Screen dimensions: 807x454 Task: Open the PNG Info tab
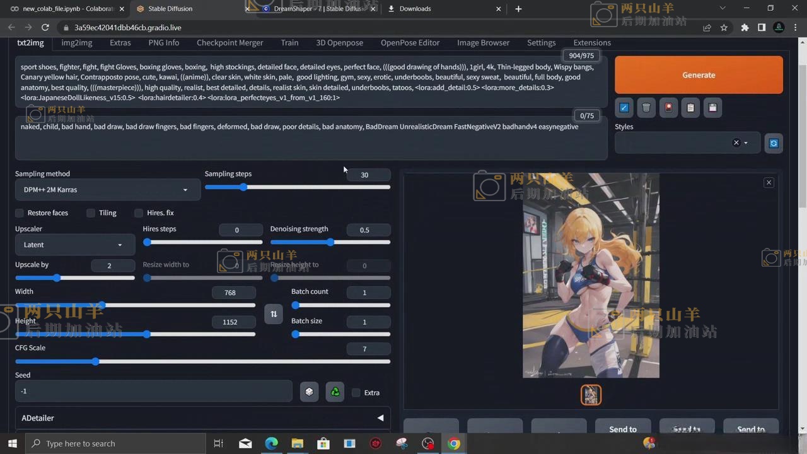pos(164,43)
